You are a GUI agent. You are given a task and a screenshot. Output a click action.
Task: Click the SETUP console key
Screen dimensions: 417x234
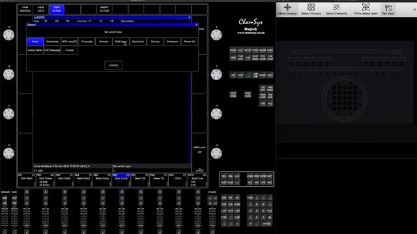248,50
